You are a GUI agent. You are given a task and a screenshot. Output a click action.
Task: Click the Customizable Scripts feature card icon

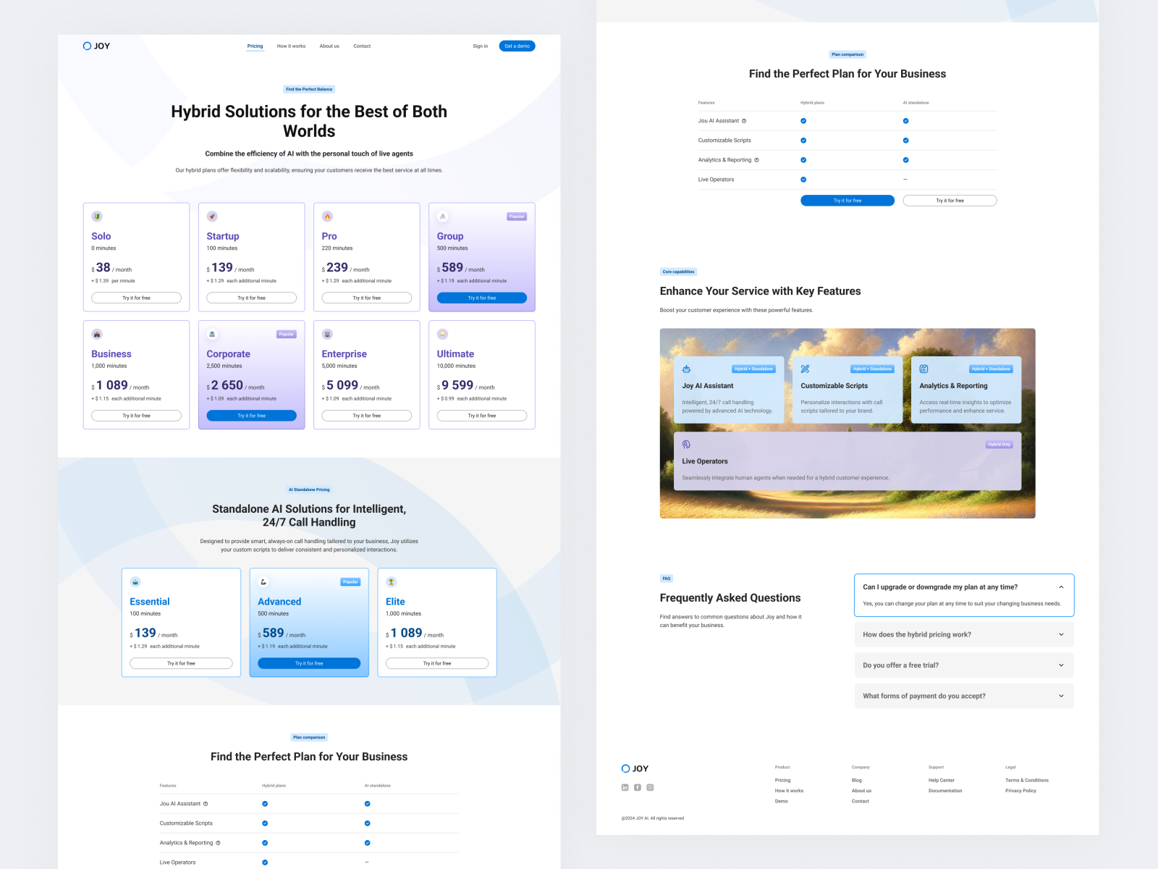805,369
